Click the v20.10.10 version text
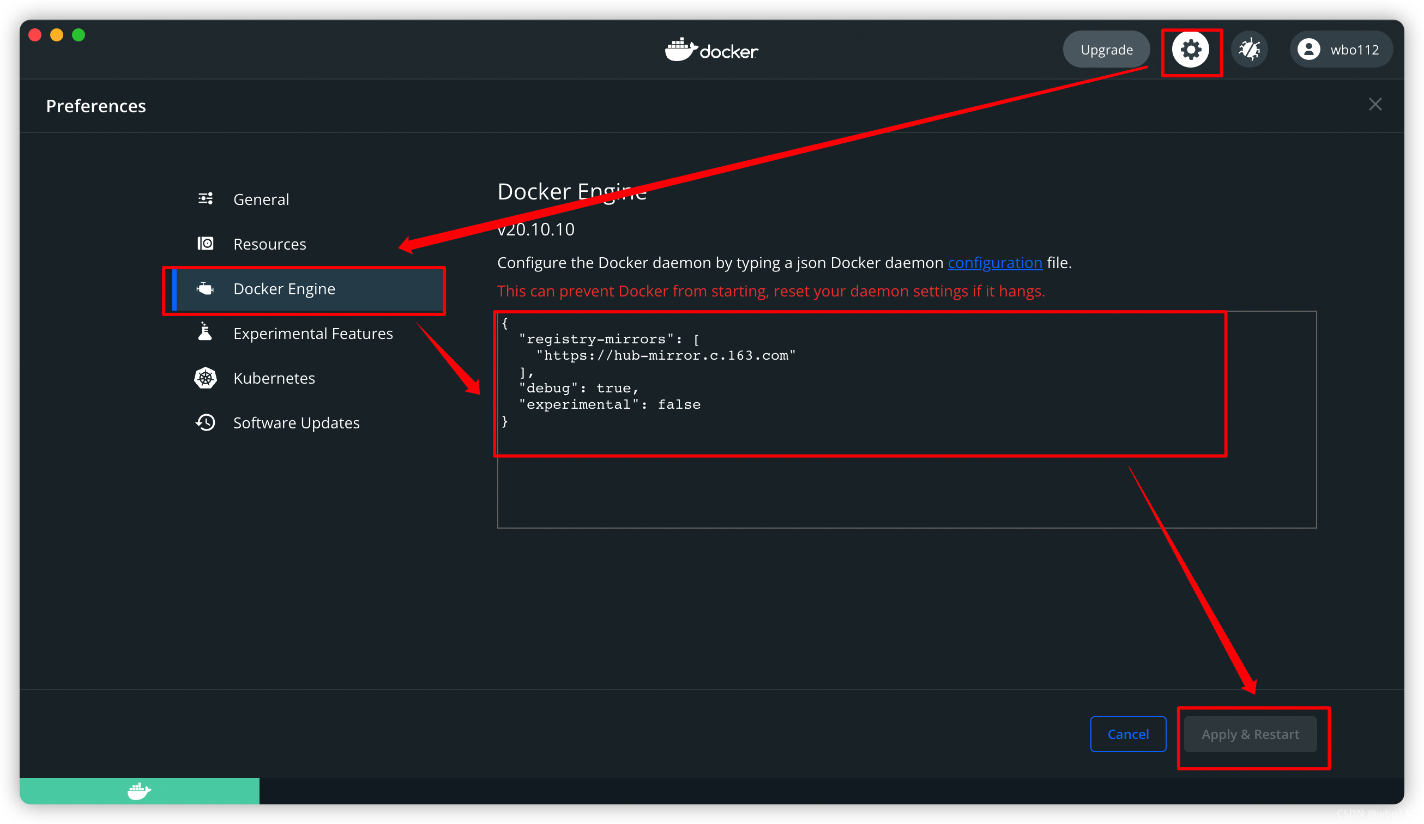Image resolution: width=1424 pixels, height=824 pixels. click(536, 229)
